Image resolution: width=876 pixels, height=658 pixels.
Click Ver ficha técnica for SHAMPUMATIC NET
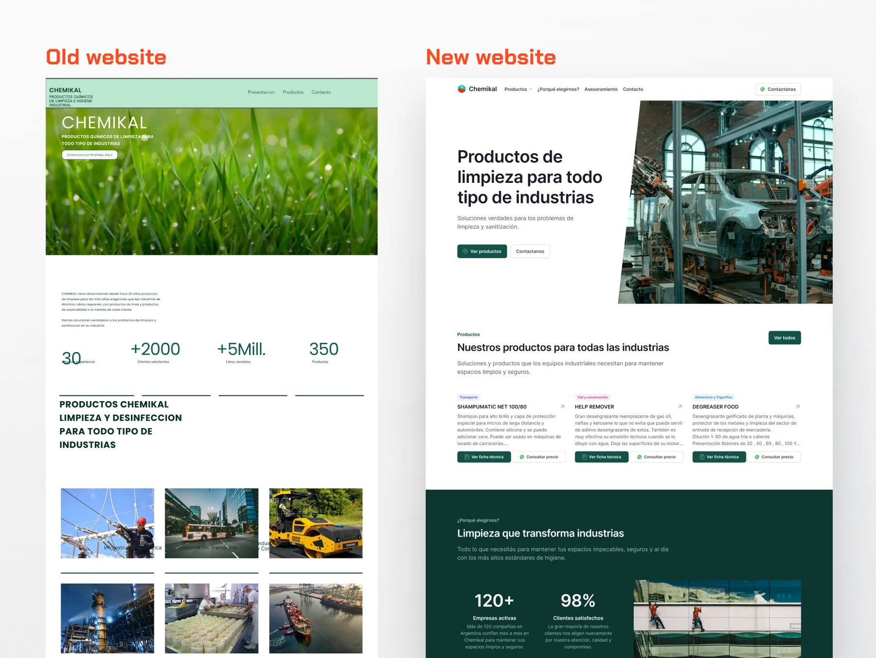pos(484,457)
